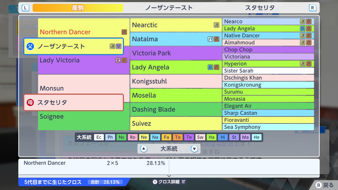Click the down arrow on 大系統 selector
338x190 pixels.
[194, 149]
